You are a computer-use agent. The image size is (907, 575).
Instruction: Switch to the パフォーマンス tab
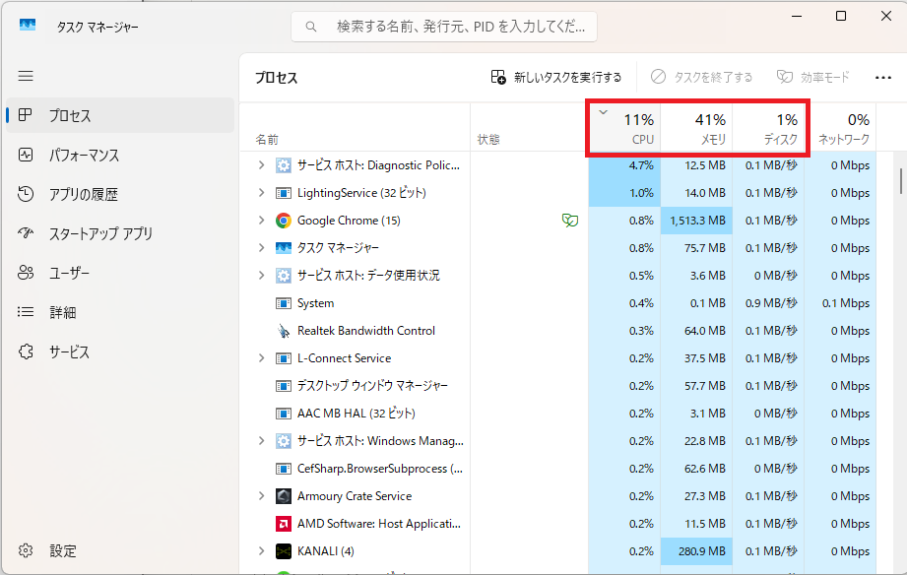pos(120,155)
